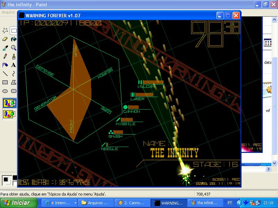Pick the Fill With Color bucket tool
Image resolution: width=278 pixels, height=208 pixels.
[x=14, y=39]
